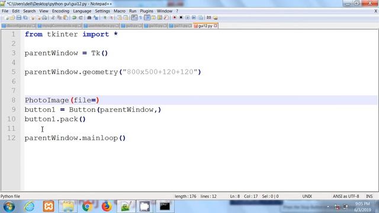Close the gui12.py tab

[216, 26]
